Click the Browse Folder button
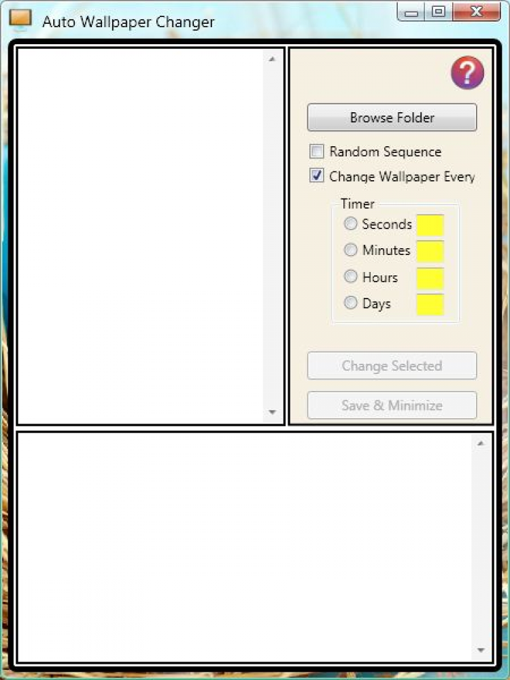This screenshot has width=510, height=680. pyautogui.click(x=392, y=117)
